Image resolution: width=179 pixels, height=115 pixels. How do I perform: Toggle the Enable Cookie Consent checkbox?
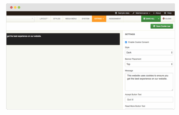point(126,42)
